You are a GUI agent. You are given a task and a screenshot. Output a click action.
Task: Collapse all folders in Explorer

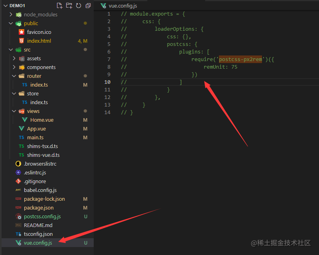pos(88,6)
